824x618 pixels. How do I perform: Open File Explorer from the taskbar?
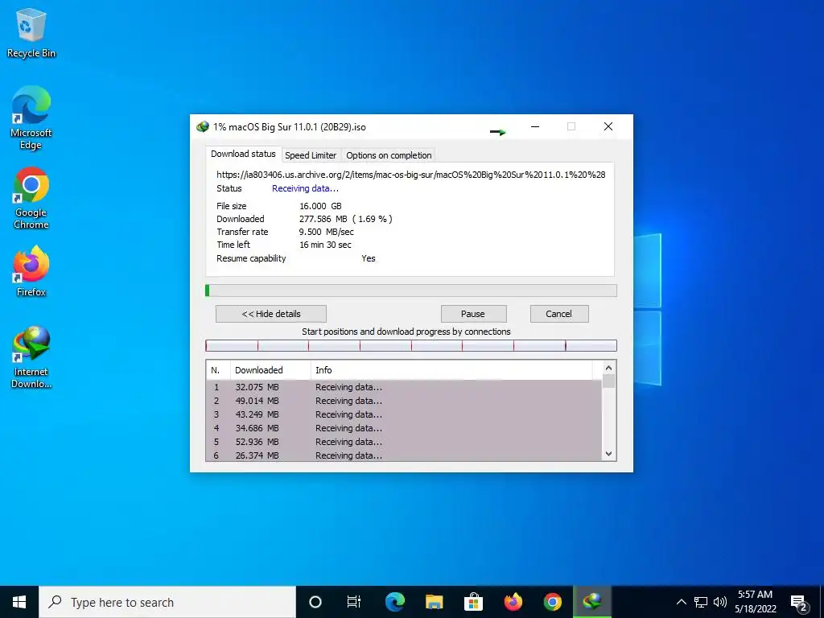click(x=434, y=602)
